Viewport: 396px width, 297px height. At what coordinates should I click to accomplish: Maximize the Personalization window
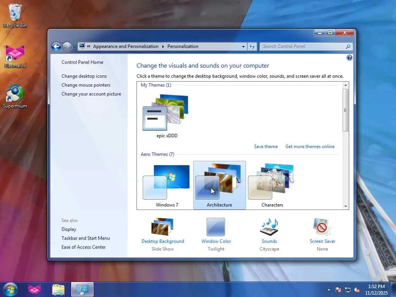coord(330,33)
